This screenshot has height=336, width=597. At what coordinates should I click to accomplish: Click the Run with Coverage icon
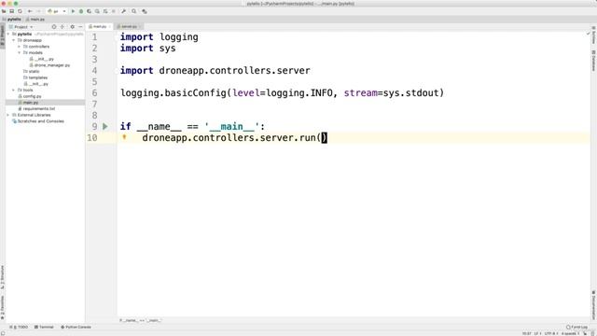pos(90,11)
